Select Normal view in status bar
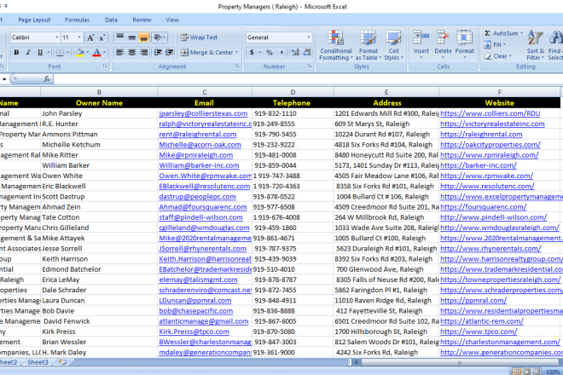Viewport: 563px width, 375px height. pos(518,372)
